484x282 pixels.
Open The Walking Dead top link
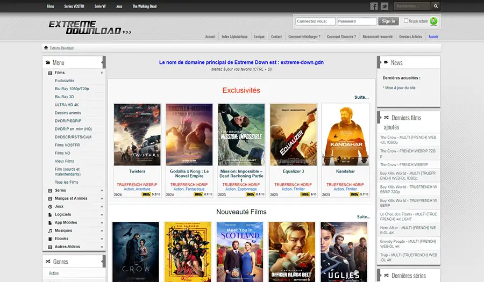pyautogui.click(x=145, y=6)
